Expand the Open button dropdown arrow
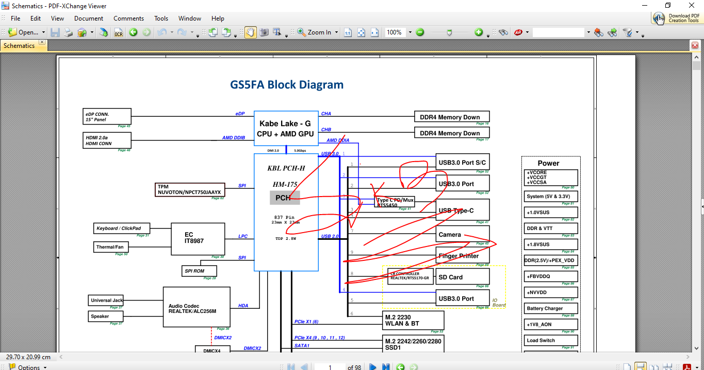 [43, 32]
